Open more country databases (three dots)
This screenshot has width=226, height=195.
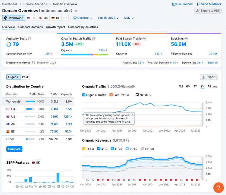65,18
